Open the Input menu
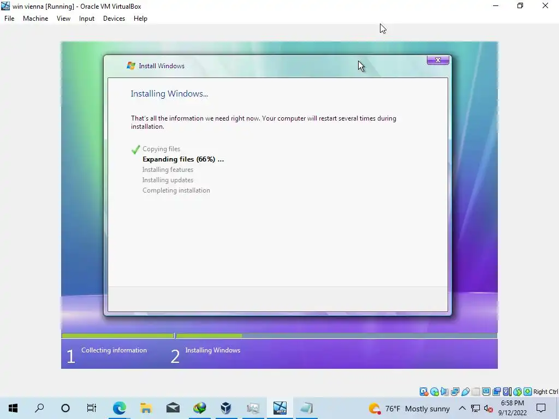Screen dimensions: 559x419 (87, 19)
